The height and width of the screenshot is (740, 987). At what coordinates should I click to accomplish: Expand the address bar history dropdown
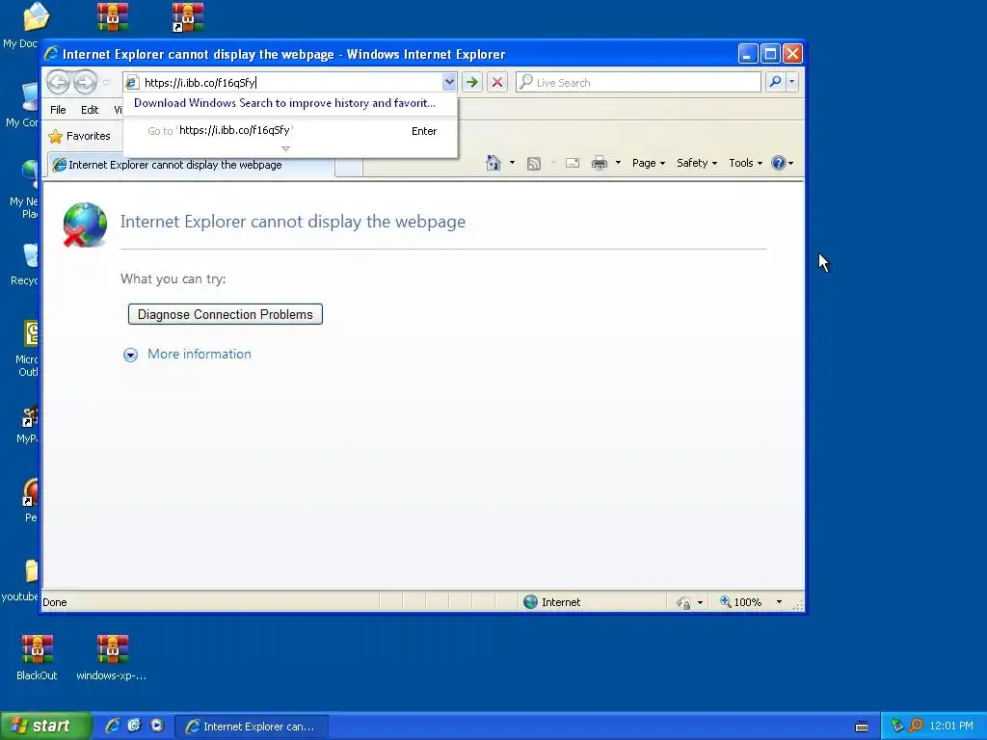pyautogui.click(x=449, y=82)
